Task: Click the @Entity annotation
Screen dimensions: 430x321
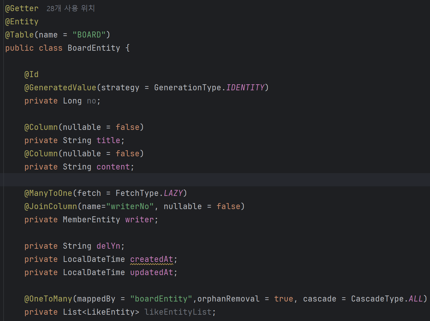Action: pos(22,22)
